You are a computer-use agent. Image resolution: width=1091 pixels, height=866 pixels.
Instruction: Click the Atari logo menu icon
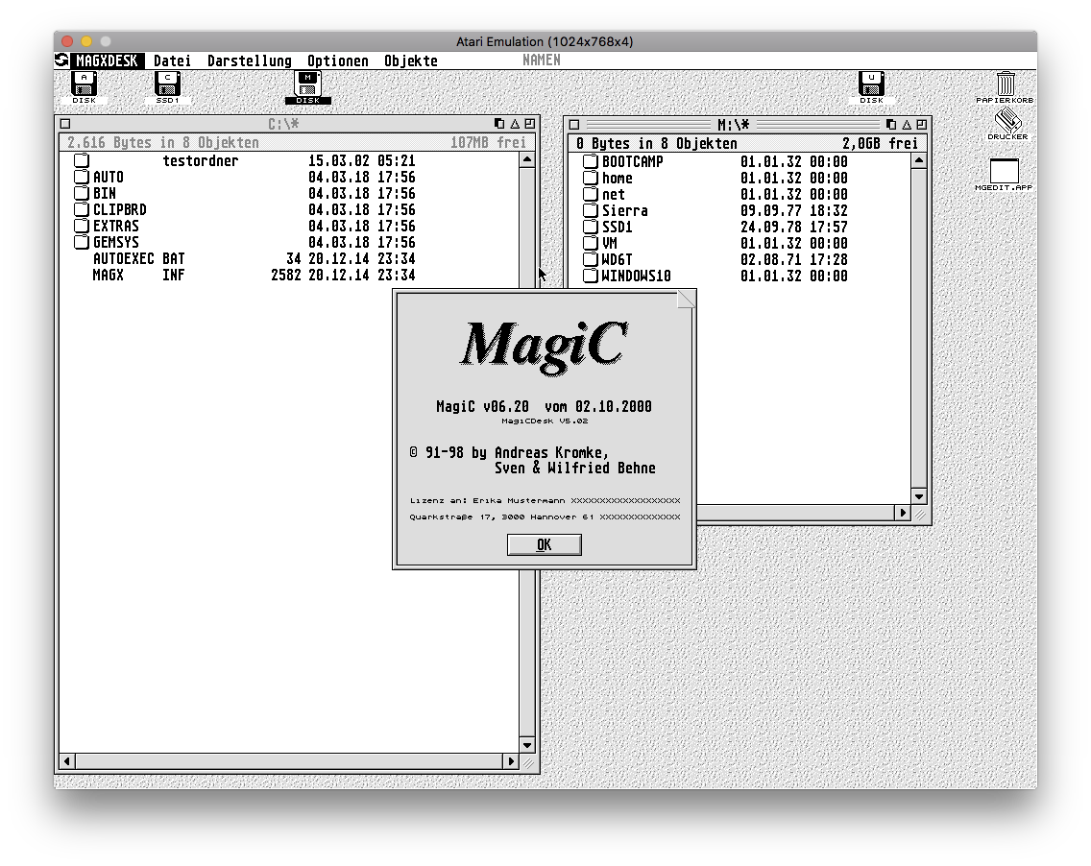pos(62,60)
